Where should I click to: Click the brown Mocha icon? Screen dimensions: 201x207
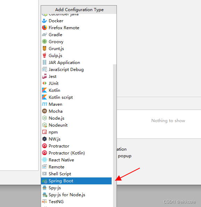(45, 111)
